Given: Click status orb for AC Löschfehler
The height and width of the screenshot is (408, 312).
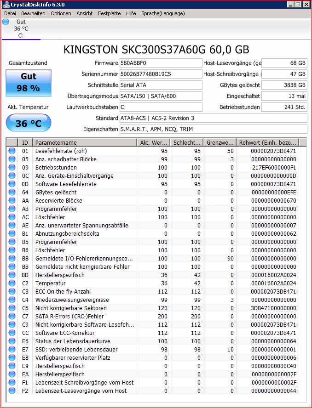Looking at the screenshot, I should pyautogui.click(x=12, y=217).
